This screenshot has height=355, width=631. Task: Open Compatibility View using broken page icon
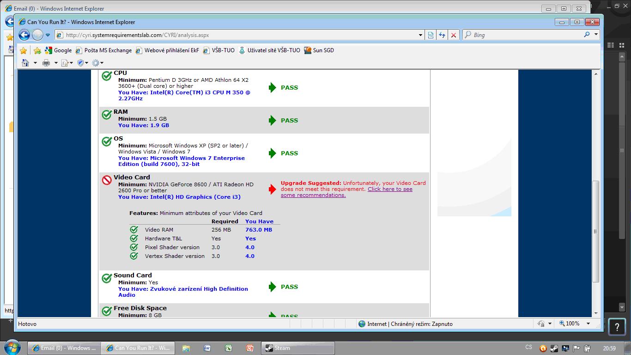[x=431, y=35]
